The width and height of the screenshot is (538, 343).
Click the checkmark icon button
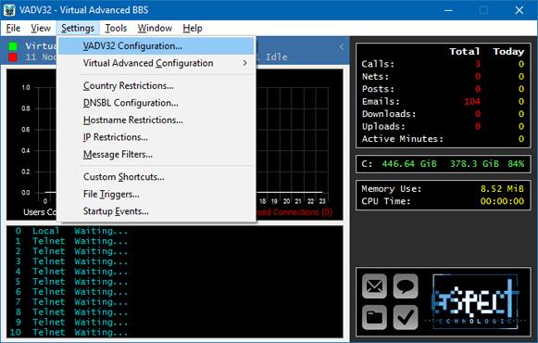pos(406,317)
